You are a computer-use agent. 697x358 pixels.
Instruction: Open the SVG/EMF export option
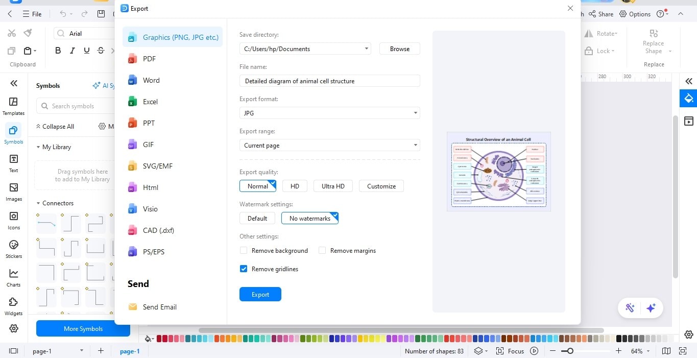coord(132,165)
